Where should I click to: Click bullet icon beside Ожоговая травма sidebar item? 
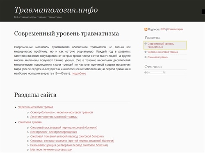146,57
